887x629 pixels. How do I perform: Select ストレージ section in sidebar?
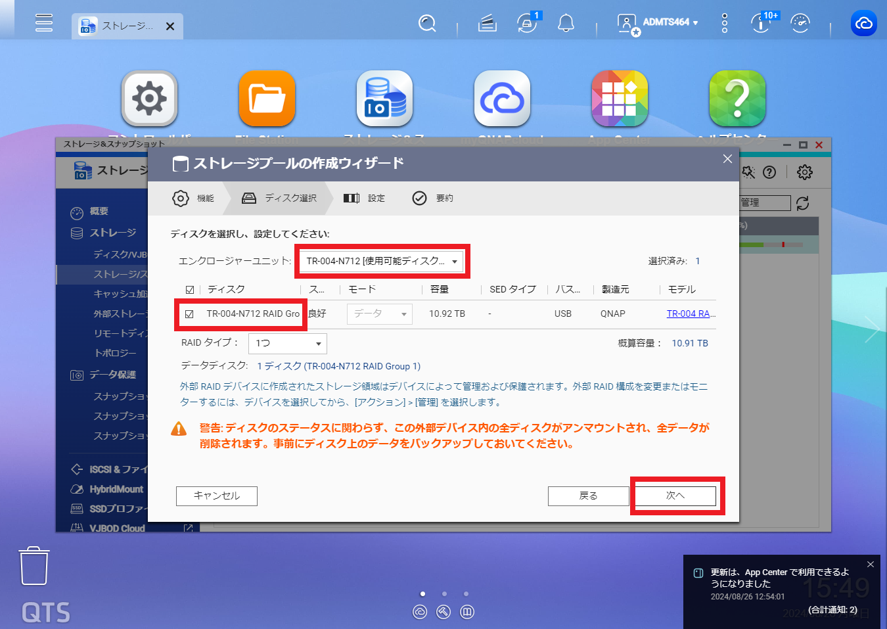[x=113, y=233]
